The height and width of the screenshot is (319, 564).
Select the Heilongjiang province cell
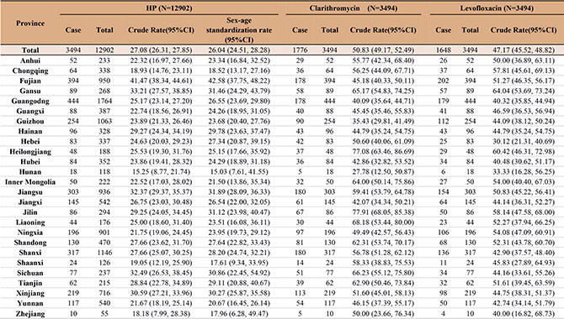[30, 151]
